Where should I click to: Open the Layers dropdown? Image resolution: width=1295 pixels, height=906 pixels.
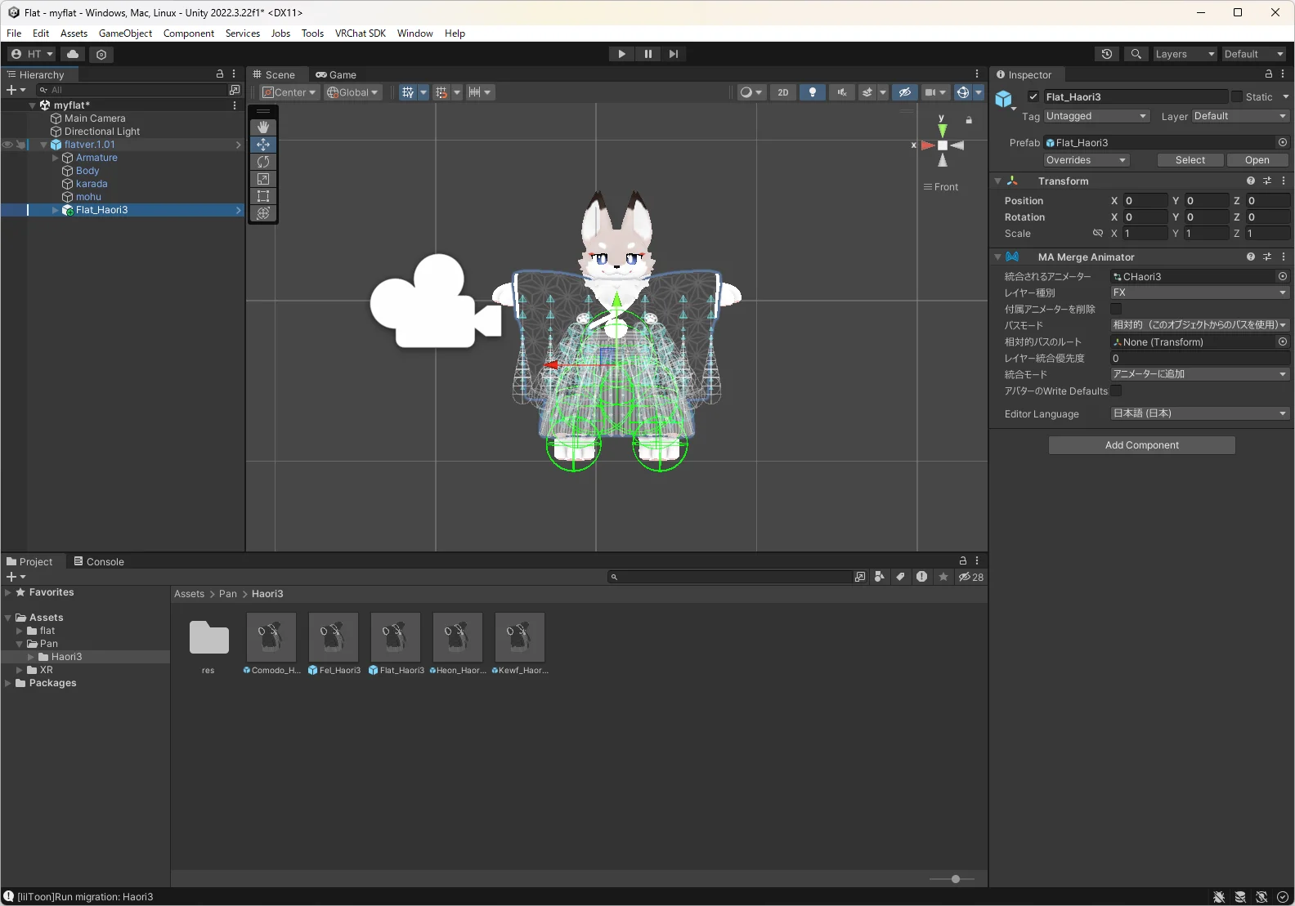click(x=1185, y=54)
